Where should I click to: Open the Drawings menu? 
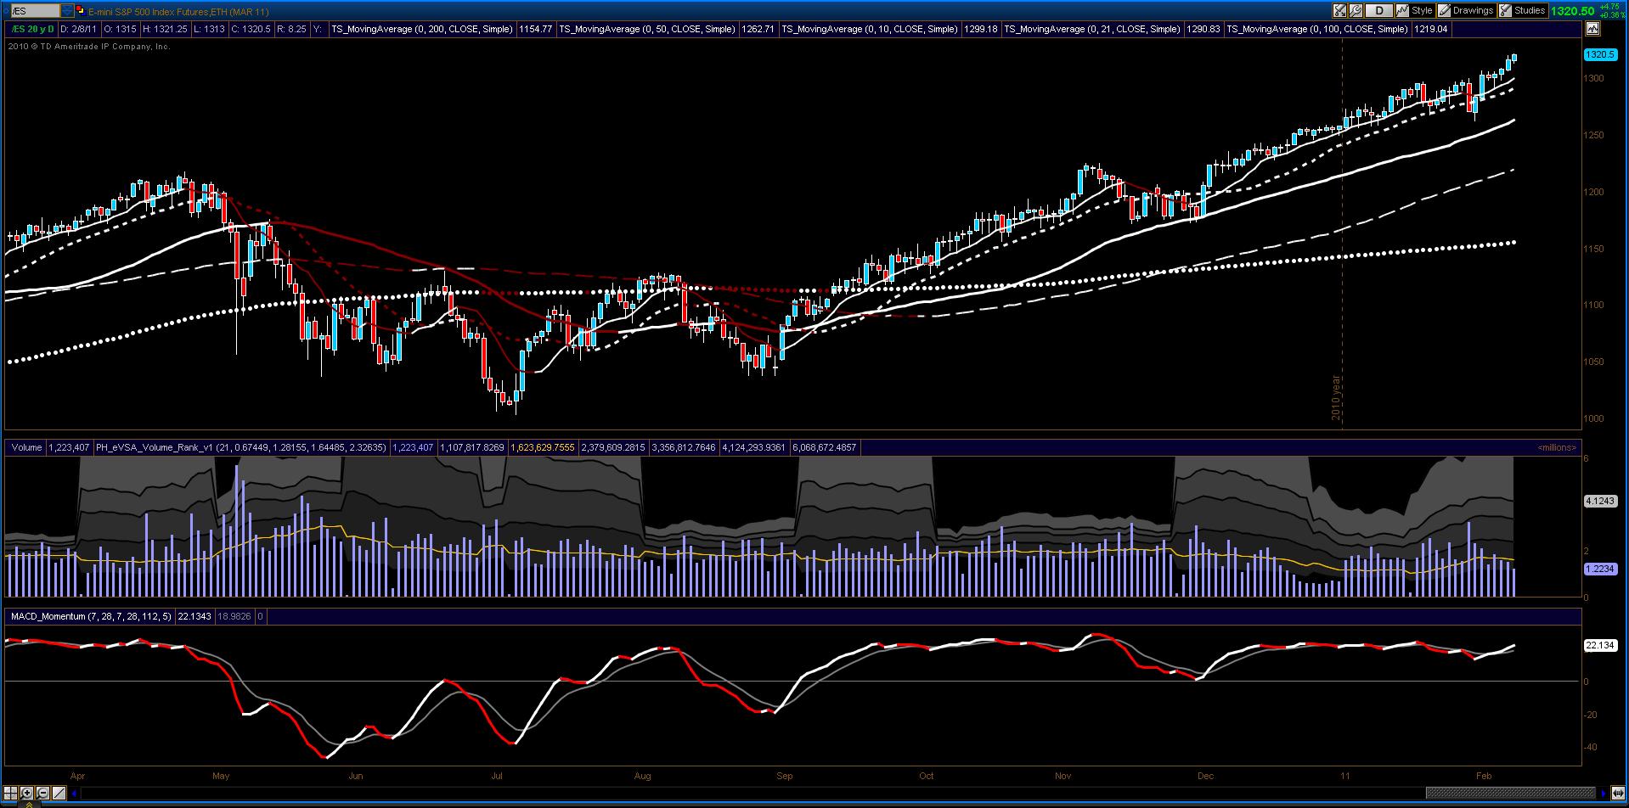(x=1466, y=11)
